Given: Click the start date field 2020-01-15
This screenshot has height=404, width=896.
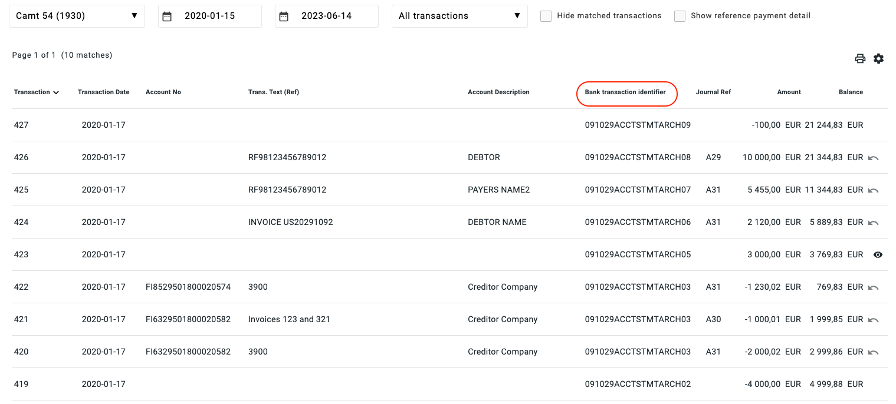Looking at the screenshot, I should 210,16.
